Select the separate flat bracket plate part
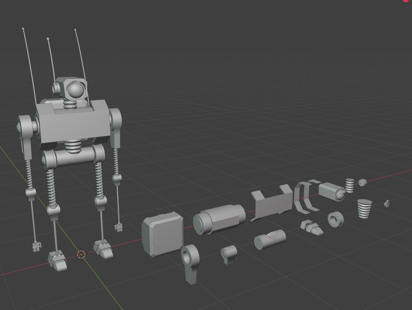412x310 pixels. tap(272, 202)
